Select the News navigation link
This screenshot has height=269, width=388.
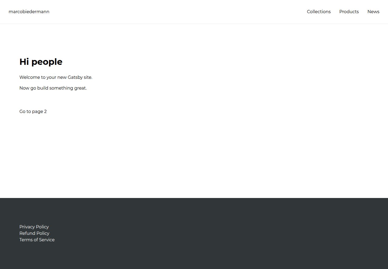tap(373, 12)
